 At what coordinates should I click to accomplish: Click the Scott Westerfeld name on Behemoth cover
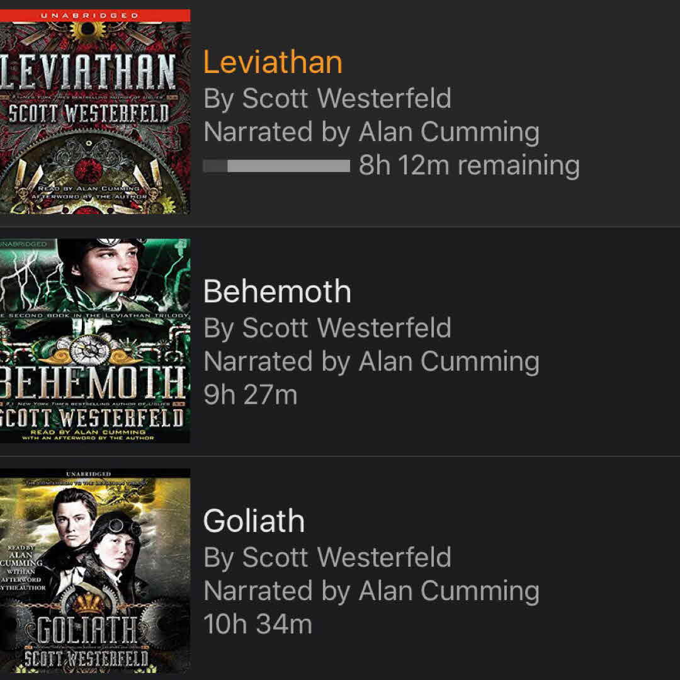click(93, 417)
